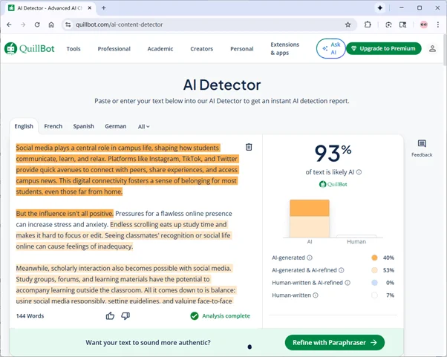
Task: Click info icon next to AI-generated
Action: tap(310, 258)
